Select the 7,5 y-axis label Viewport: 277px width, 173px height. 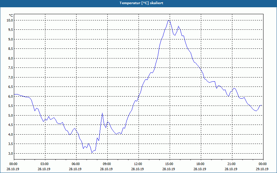[x=11, y=68]
